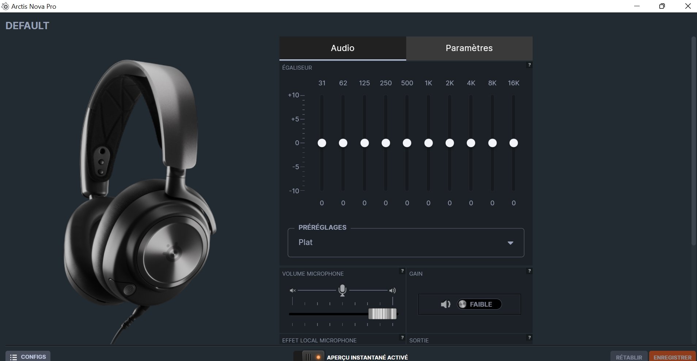
Task: Open help for Volume Microphone section
Action: (402, 271)
